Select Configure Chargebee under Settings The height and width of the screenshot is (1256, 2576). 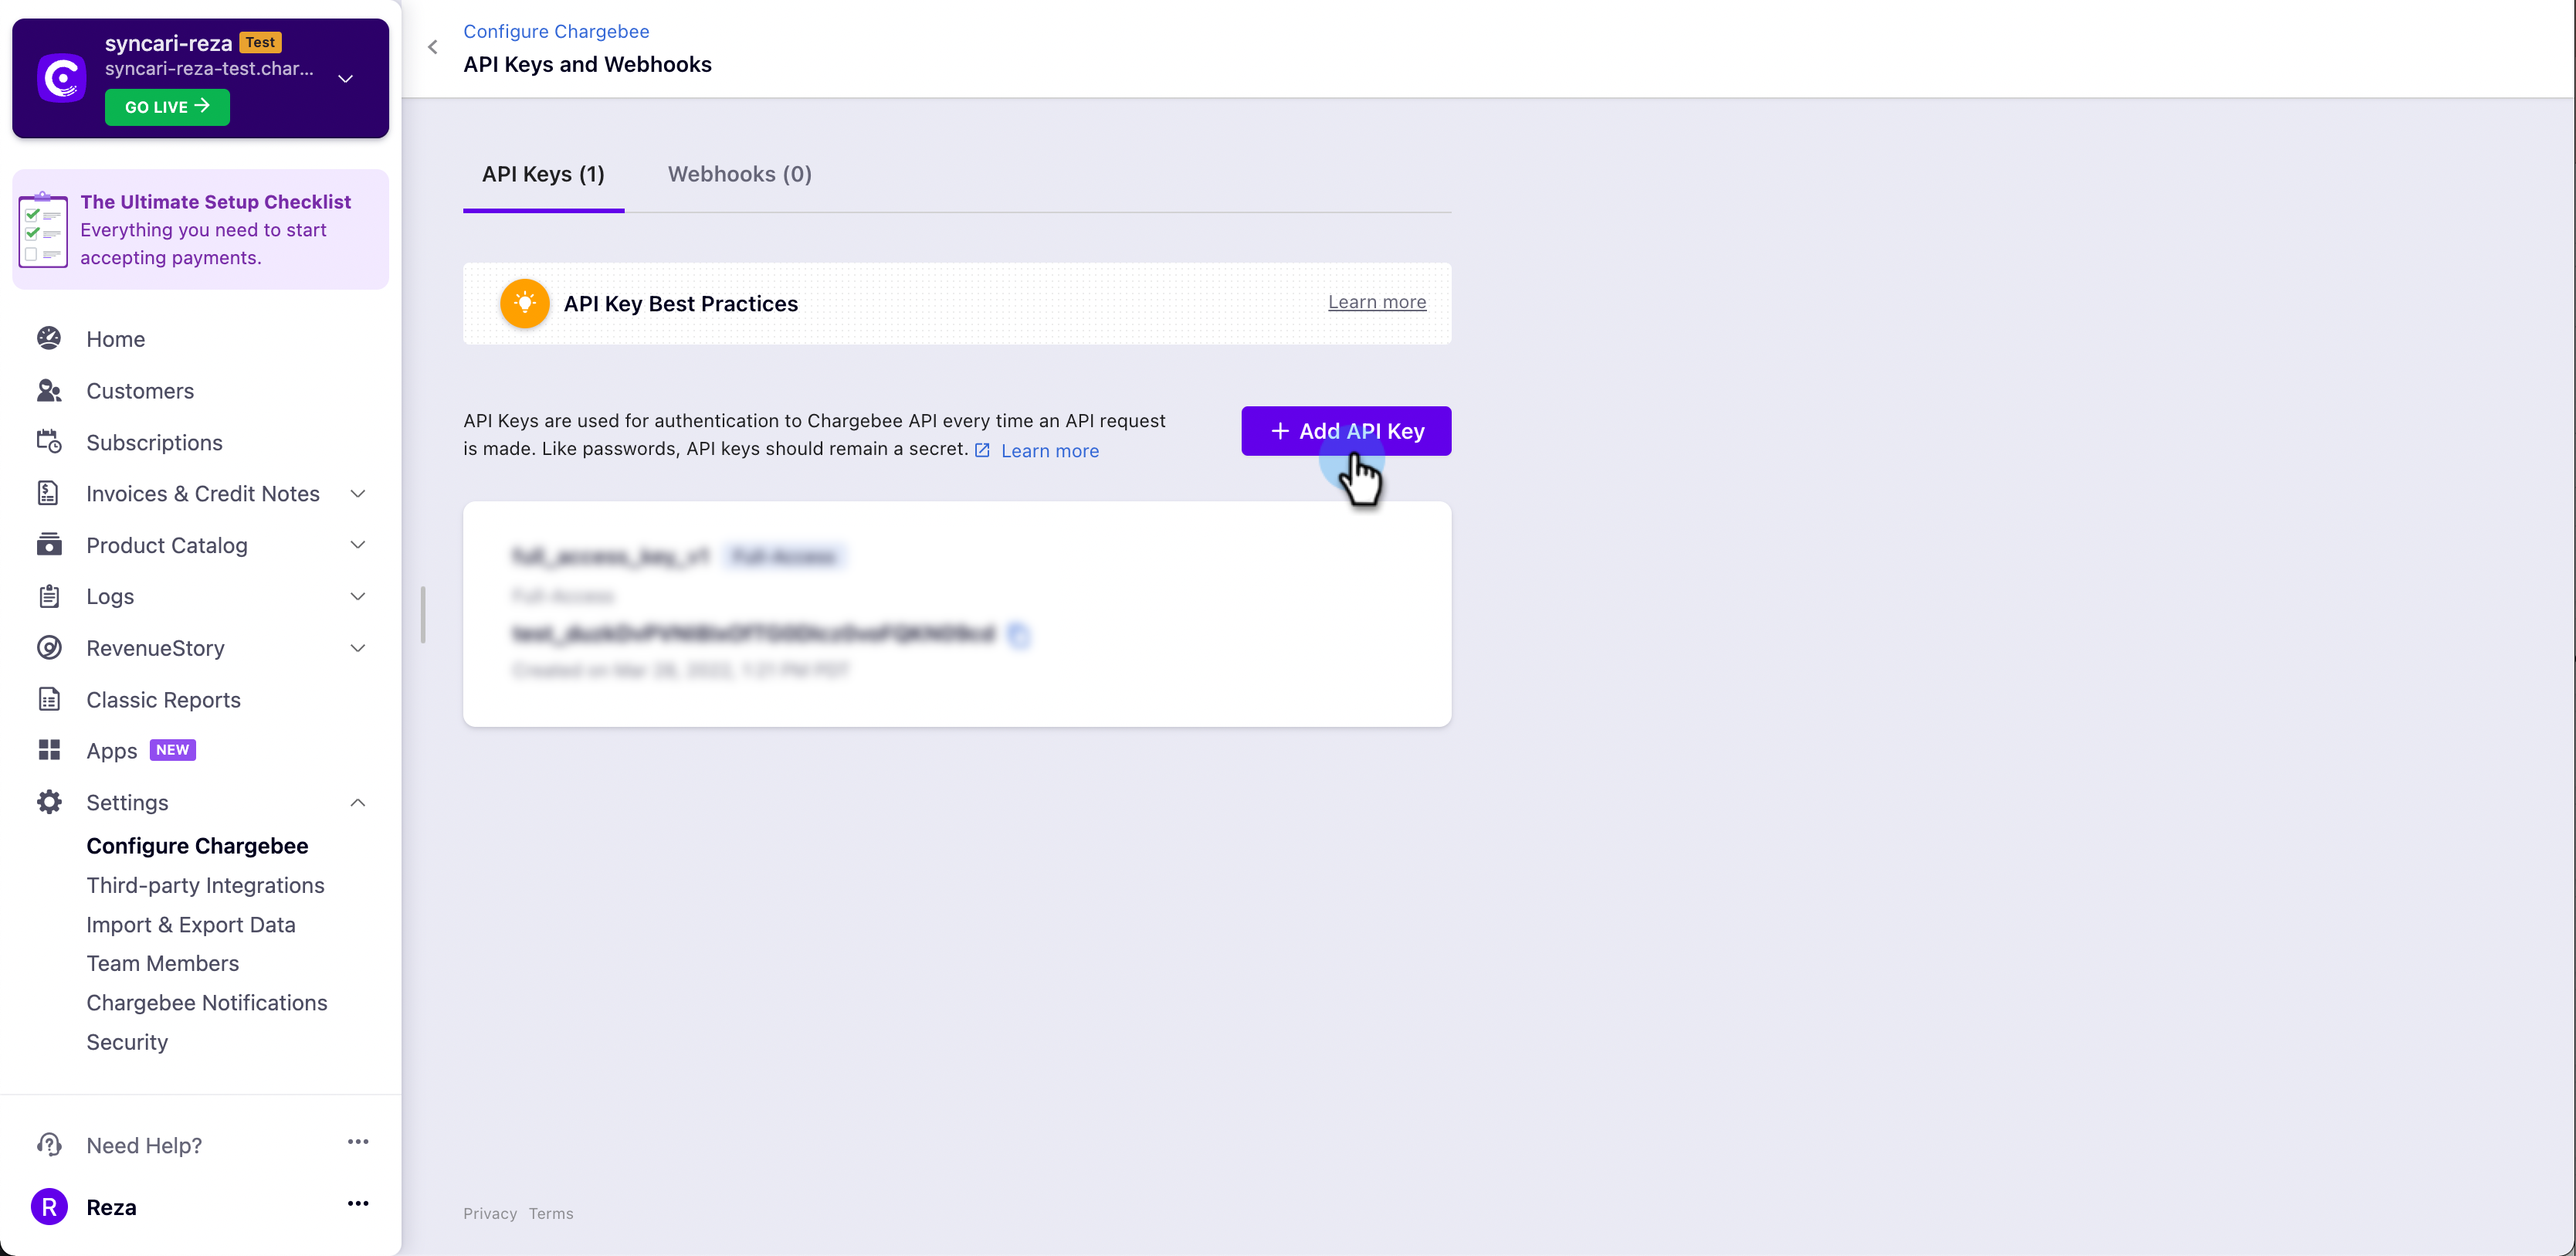197,846
